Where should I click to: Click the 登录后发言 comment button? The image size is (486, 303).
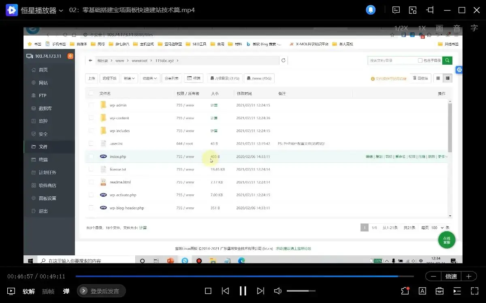click(x=101, y=291)
